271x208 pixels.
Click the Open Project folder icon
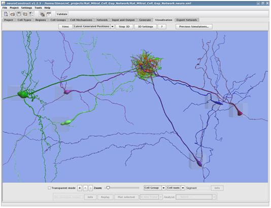tap(12, 14)
